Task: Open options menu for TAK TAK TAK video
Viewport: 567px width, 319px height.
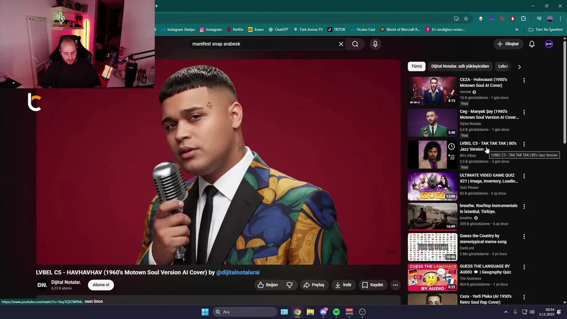Action: click(x=524, y=144)
